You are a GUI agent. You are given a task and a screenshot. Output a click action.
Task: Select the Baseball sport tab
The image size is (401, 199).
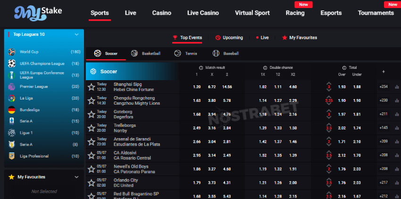pos(226,53)
